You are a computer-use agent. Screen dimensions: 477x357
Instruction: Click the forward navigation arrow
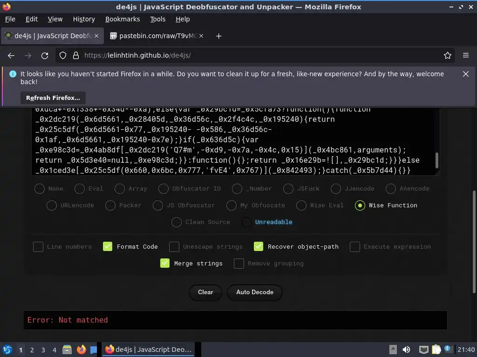pyautogui.click(x=28, y=56)
